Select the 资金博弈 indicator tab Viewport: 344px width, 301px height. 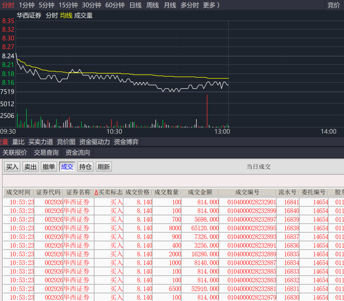(126, 142)
